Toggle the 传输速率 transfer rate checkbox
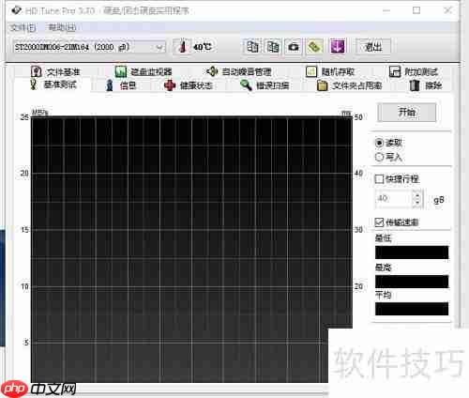The image size is (469, 398). [x=397, y=222]
